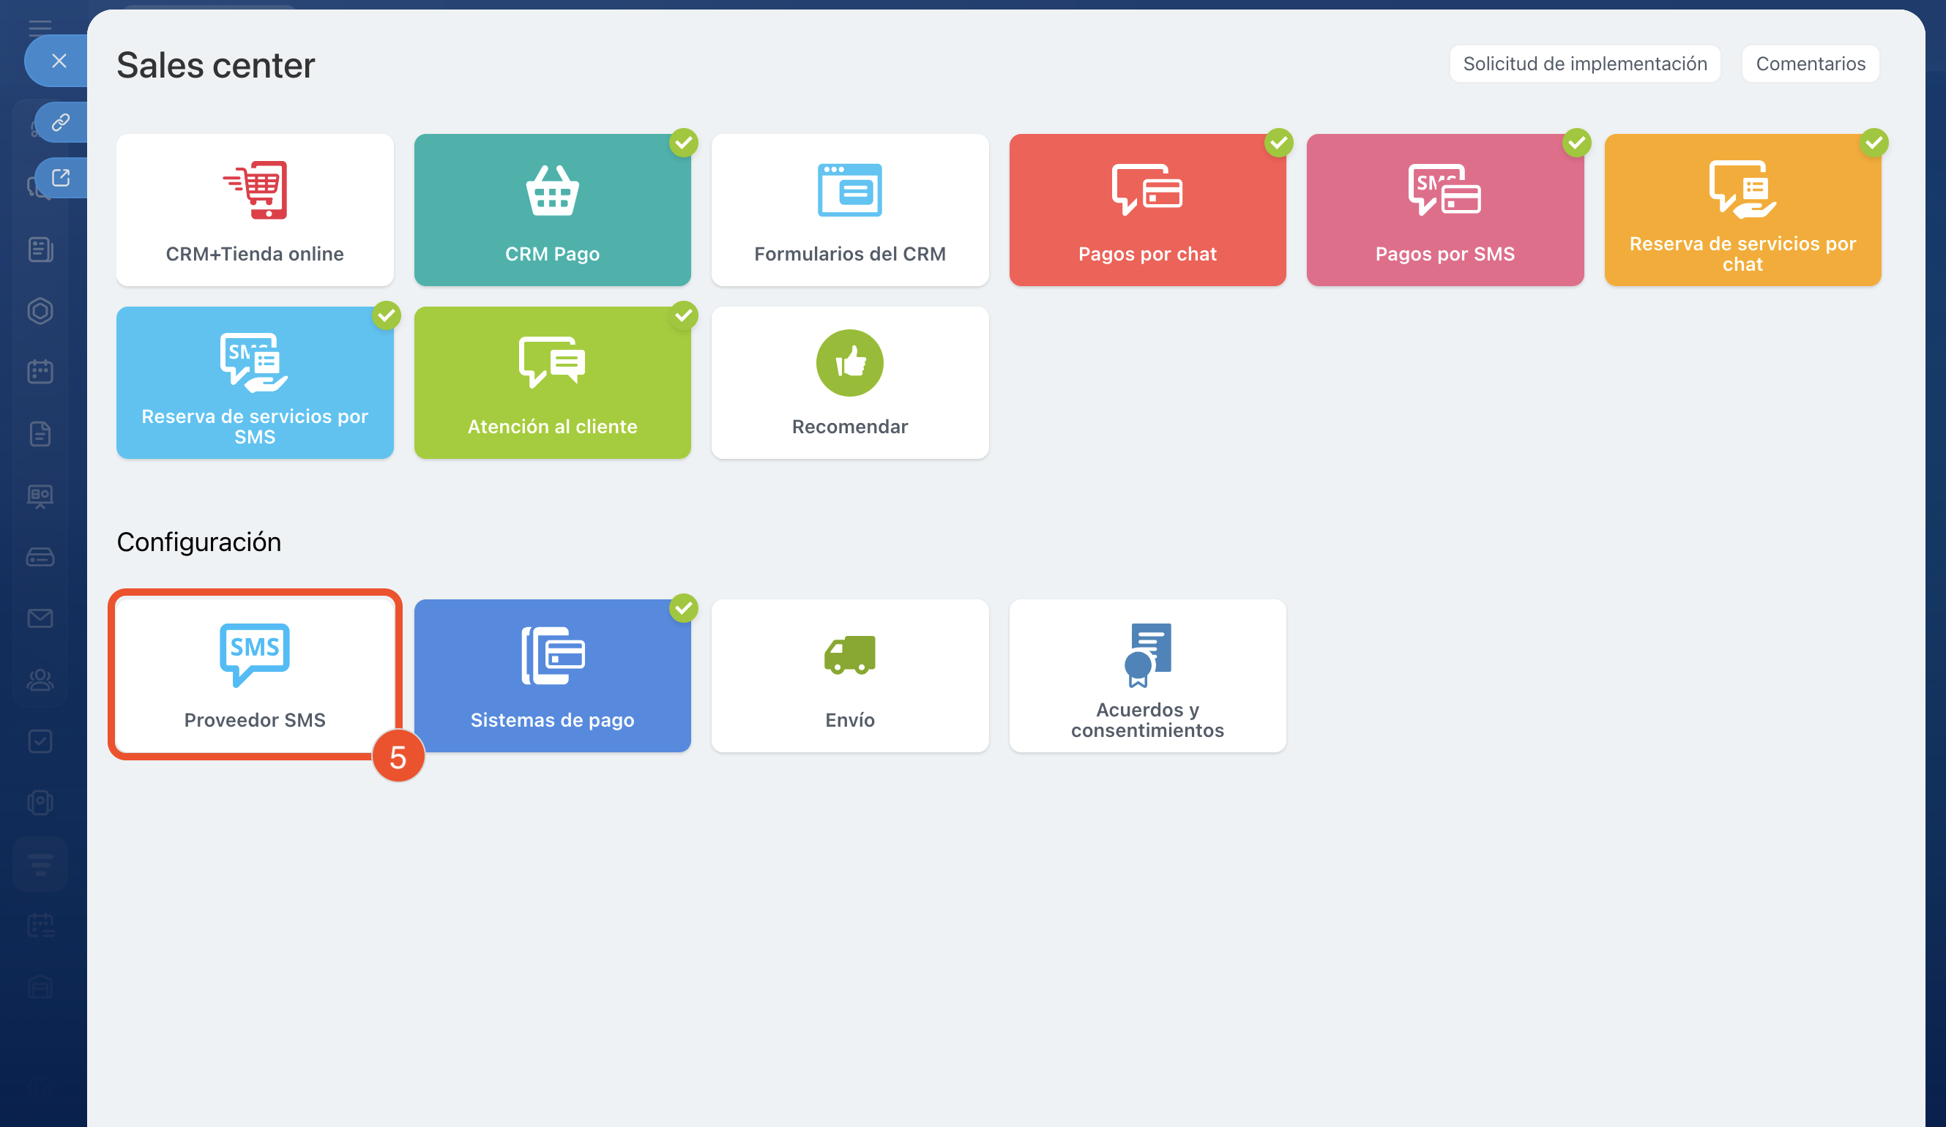Open Acuerdos y consentimientos tile

coord(1147,675)
